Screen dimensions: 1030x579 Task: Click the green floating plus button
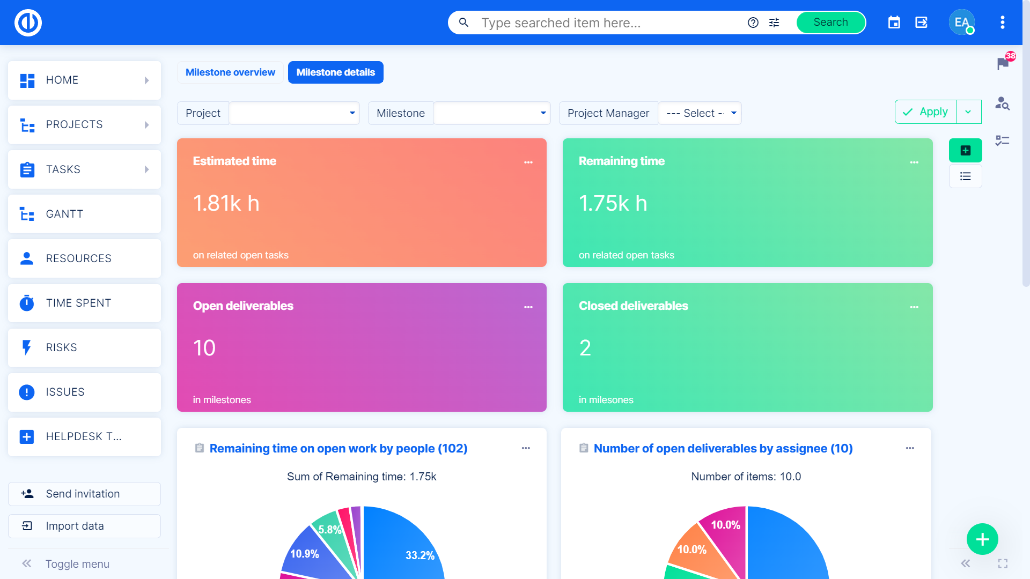click(x=982, y=539)
